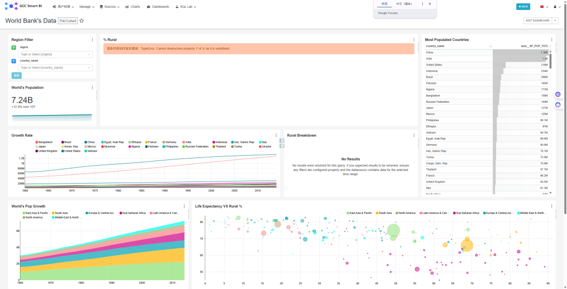Screen dimensions: 567x289
Task: Click the green region filter icon
Action: pyautogui.click(x=14, y=47)
